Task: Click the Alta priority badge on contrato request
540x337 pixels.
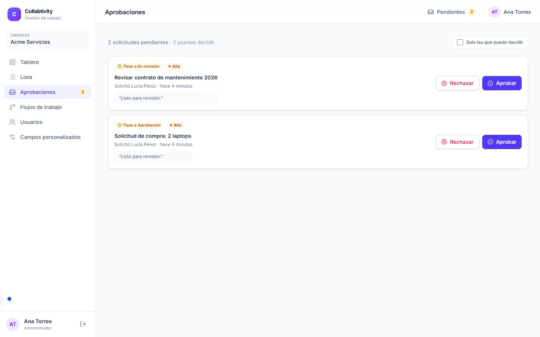Action: pyautogui.click(x=174, y=67)
